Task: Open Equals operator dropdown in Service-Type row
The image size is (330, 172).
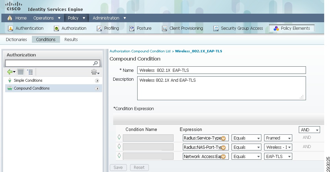Action: [246, 138]
